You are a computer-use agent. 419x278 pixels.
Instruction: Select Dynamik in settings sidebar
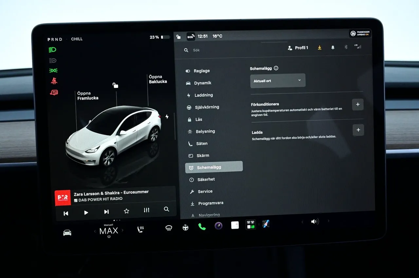click(x=199, y=83)
